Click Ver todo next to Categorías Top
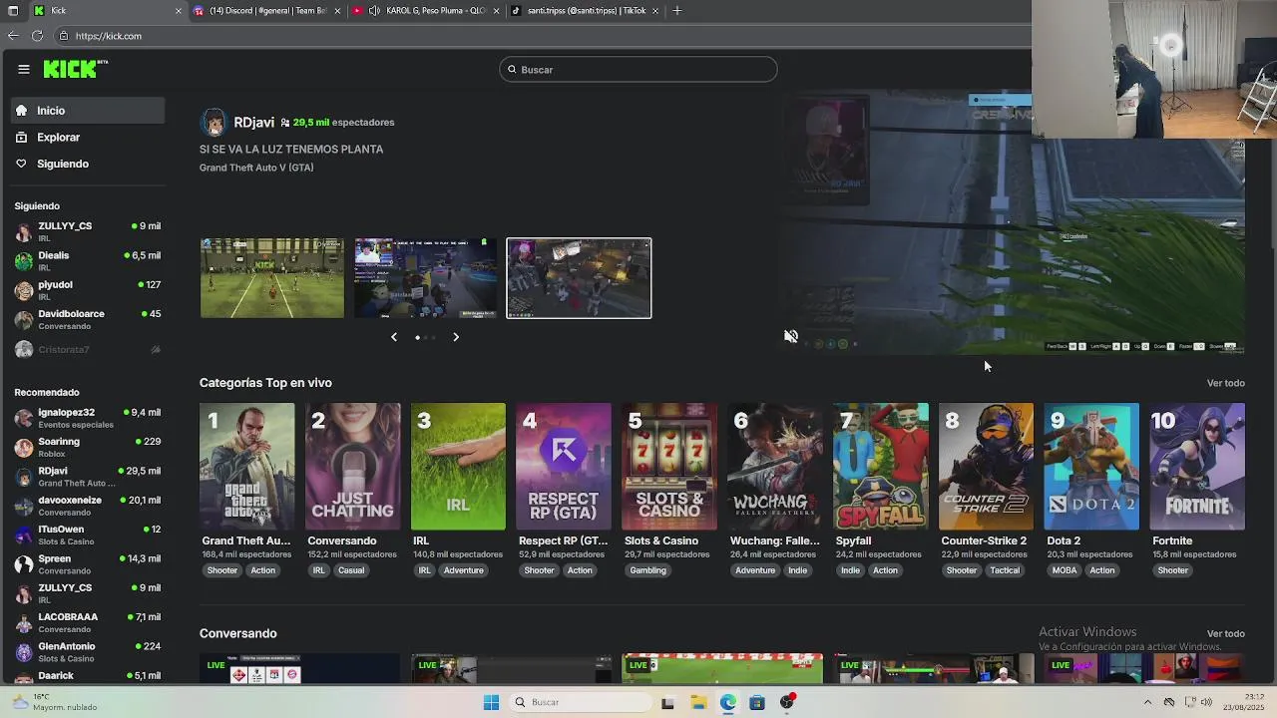 tap(1225, 383)
